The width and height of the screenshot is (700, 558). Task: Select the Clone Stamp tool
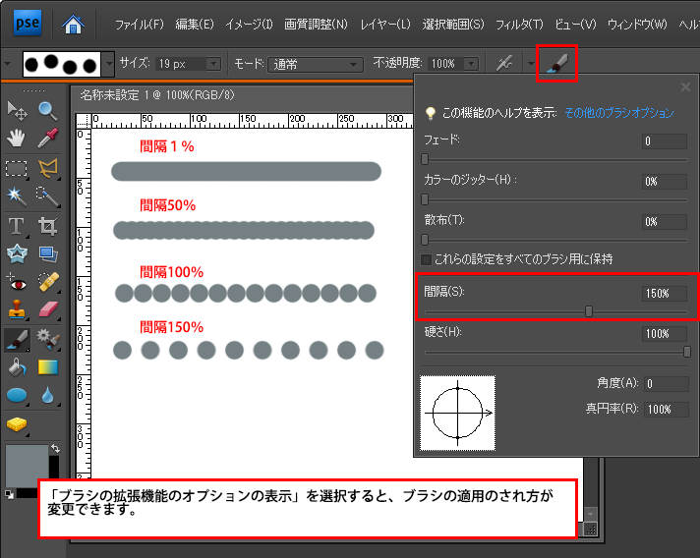click(17, 308)
